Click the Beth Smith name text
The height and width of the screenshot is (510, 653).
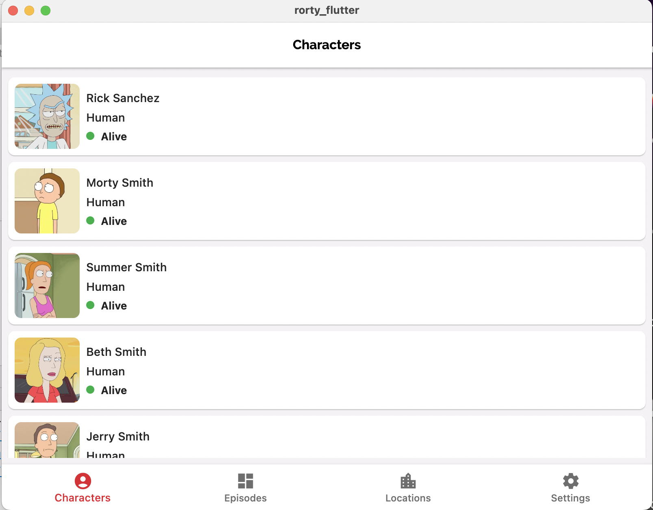coord(116,352)
